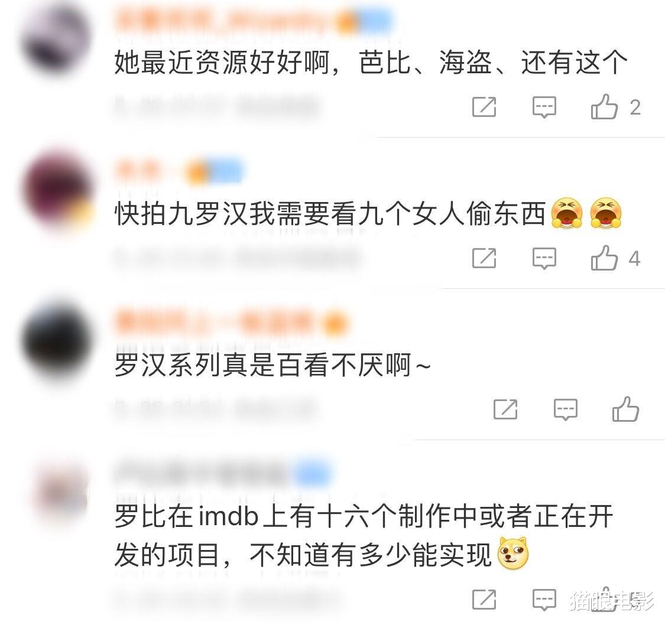Reply to the 罗汉系列真是百看不厌 comment
Image resolution: width=665 pixels, height=625 pixels.
point(565,409)
